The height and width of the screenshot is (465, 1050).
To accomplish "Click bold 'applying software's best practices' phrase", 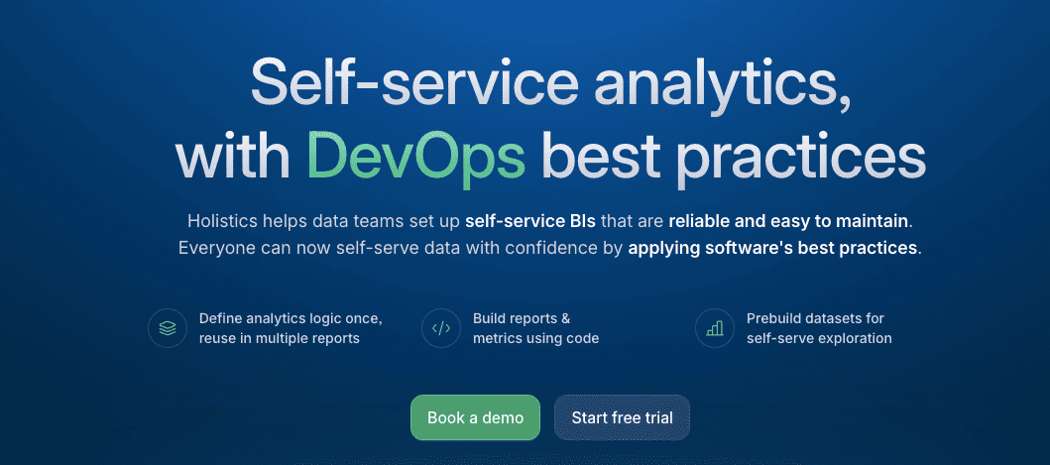I will coord(772,247).
